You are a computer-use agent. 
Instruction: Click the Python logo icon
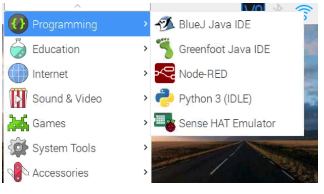pos(165,98)
